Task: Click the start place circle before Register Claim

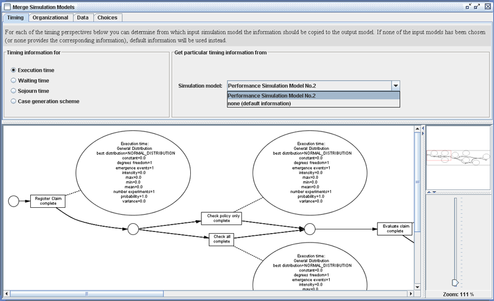Action: coord(14,200)
